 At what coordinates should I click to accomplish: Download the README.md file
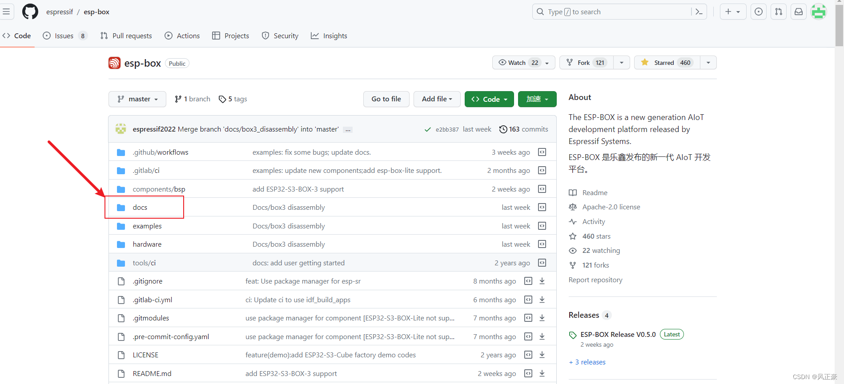542,373
